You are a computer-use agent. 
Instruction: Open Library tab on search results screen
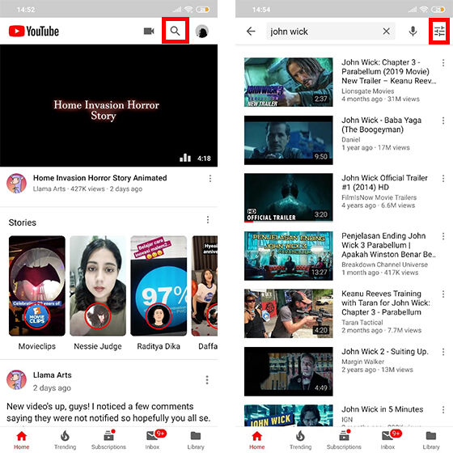431,440
